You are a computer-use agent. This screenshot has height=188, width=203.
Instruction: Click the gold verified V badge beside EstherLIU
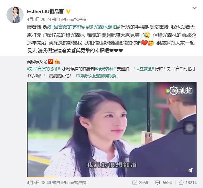68,12
